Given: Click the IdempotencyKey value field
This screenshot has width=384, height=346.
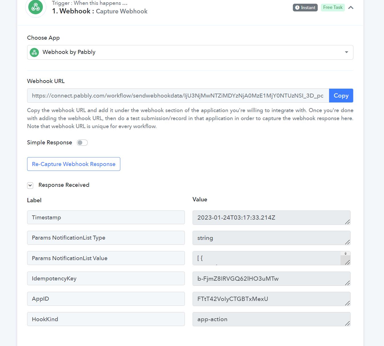Looking at the screenshot, I should coord(271,279).
